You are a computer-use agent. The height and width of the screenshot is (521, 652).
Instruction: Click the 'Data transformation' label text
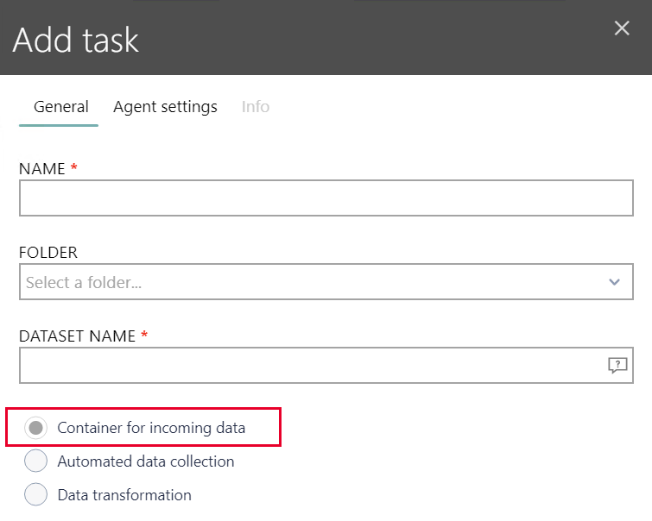124,495
